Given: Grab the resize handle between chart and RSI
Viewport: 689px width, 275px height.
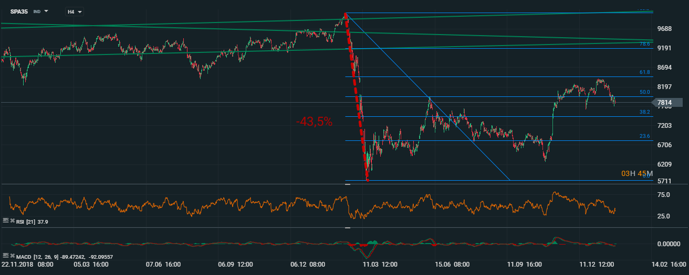Looking at the screenshot, I should point(347,184).
